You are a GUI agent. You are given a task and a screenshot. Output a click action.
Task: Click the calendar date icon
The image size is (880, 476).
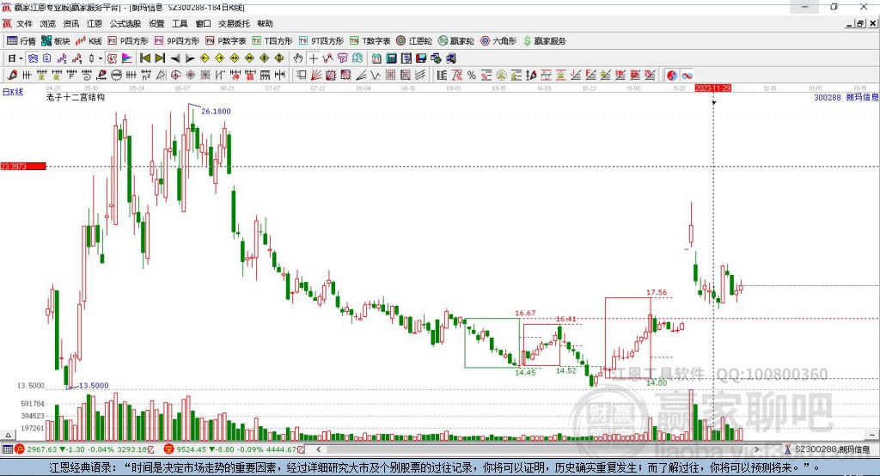click(x=376, y=58)
